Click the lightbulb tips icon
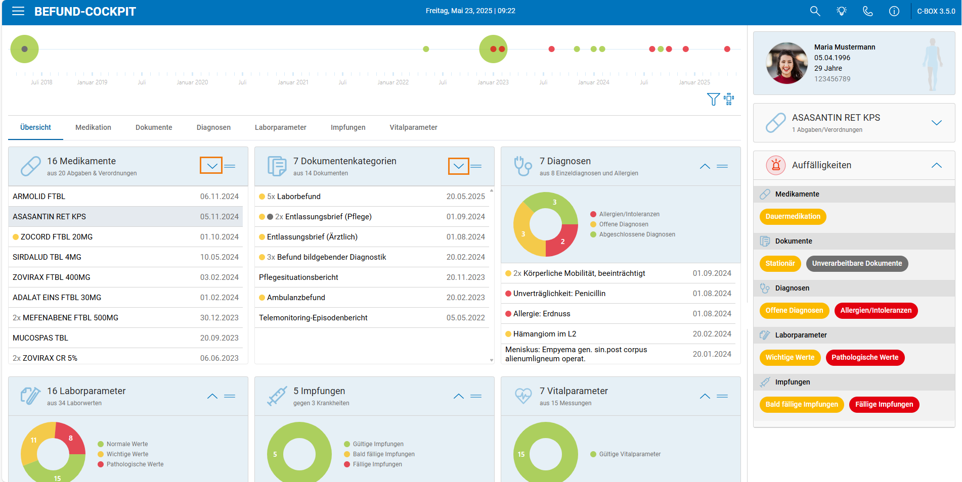 842,11
